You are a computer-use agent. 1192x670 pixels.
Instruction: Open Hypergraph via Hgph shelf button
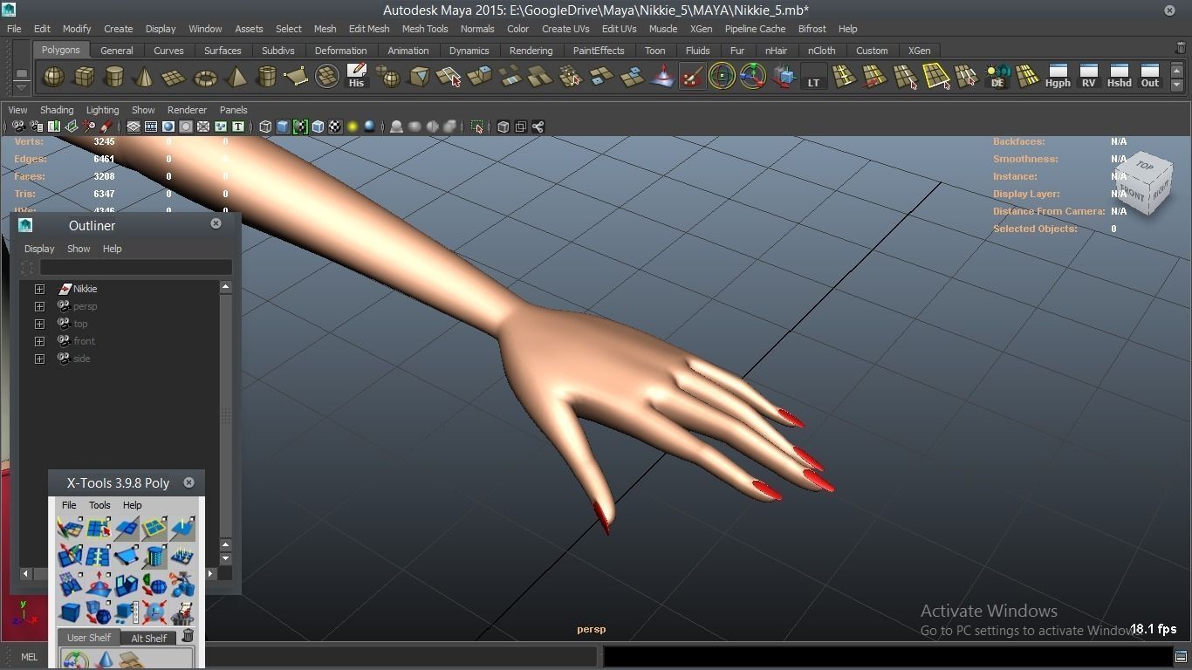coord(1058,77)
